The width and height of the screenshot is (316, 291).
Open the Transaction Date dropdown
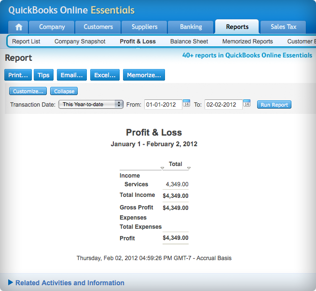[91, 104]
